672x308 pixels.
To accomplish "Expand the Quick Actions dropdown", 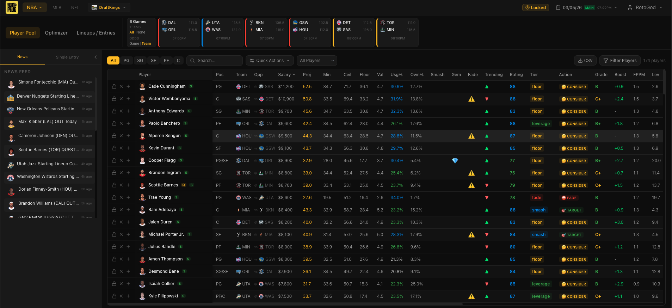I will [270, 61].
